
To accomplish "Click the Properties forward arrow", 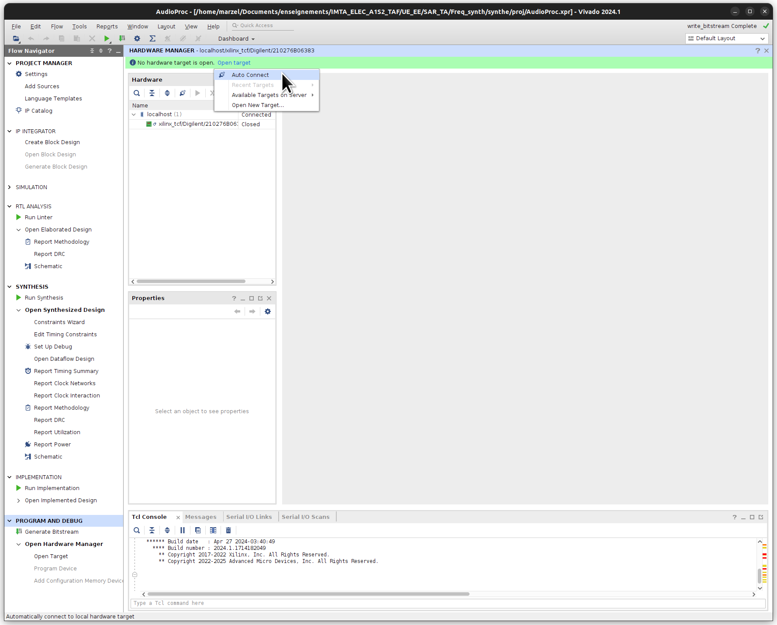I will click(252, 311).
